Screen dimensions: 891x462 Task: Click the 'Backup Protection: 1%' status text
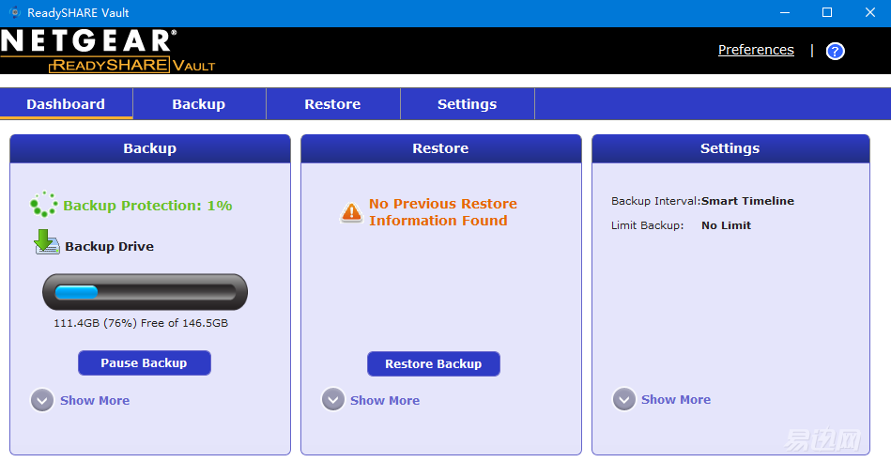pos(147,206)
